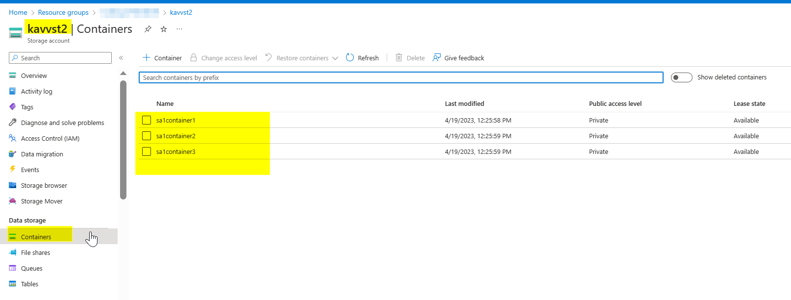Go to Home breadcrumb link

click(x=18, y=12)
